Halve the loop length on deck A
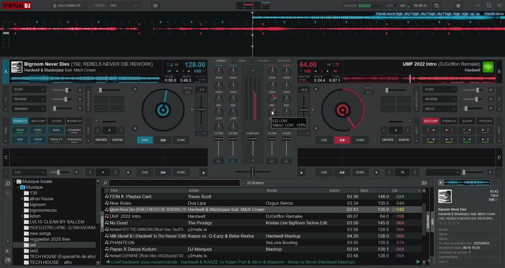Image resolution: width=505 pixels, height=268 pixels. (98, 130)
